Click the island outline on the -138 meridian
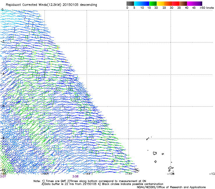 tap(171, 168)
